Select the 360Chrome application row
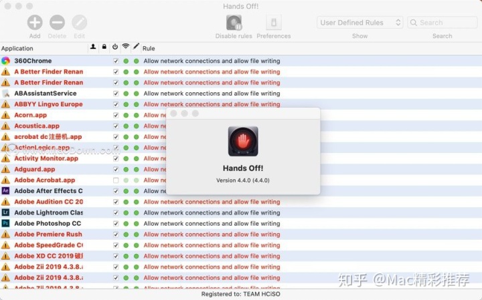Screen dimensions: 482x300 [241, 61]
